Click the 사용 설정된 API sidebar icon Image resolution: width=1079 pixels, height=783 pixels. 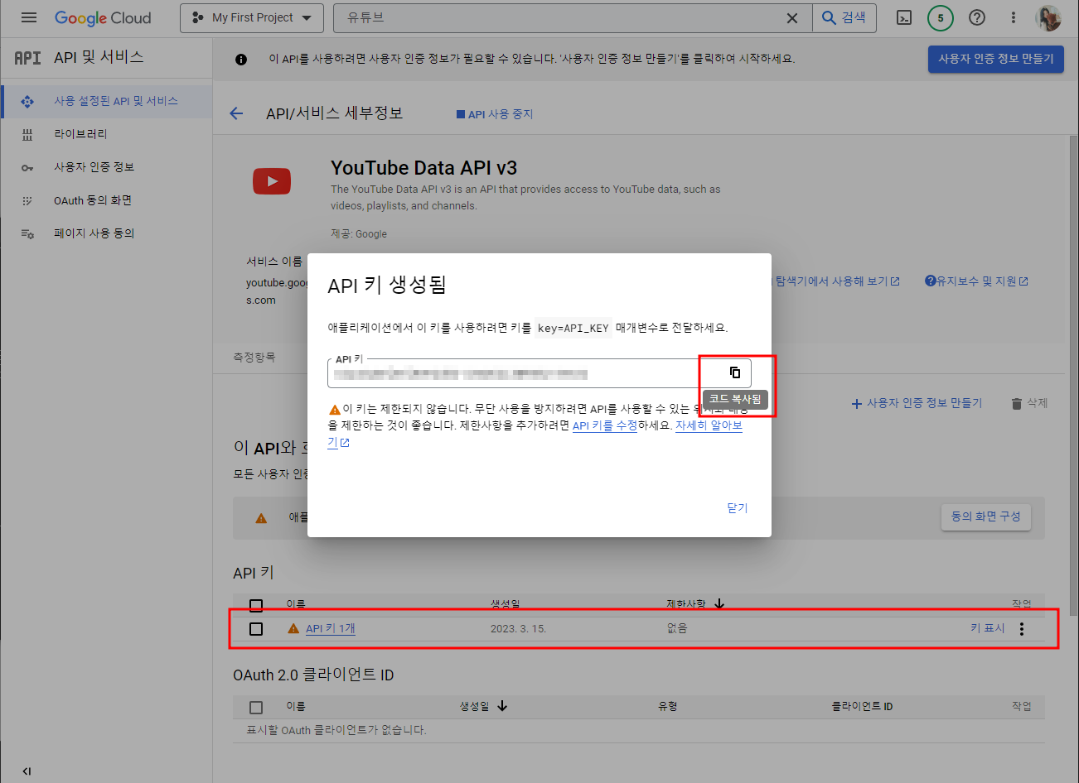click(x=27, y=101)
